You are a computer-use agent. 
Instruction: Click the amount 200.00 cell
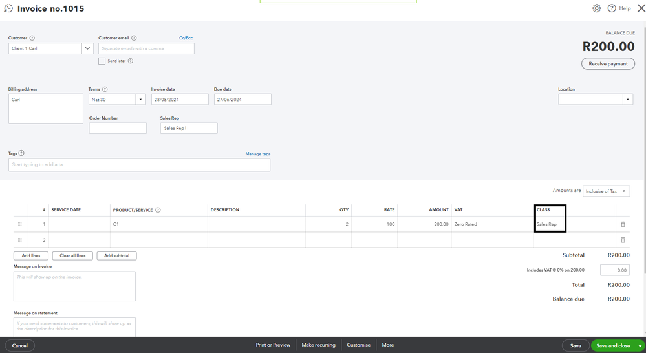pos(424,224)
